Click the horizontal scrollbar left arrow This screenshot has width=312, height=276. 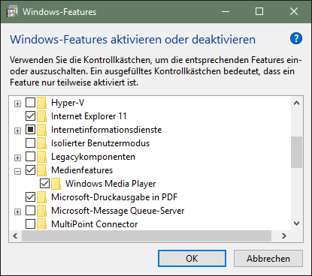(x=15, y=235)
